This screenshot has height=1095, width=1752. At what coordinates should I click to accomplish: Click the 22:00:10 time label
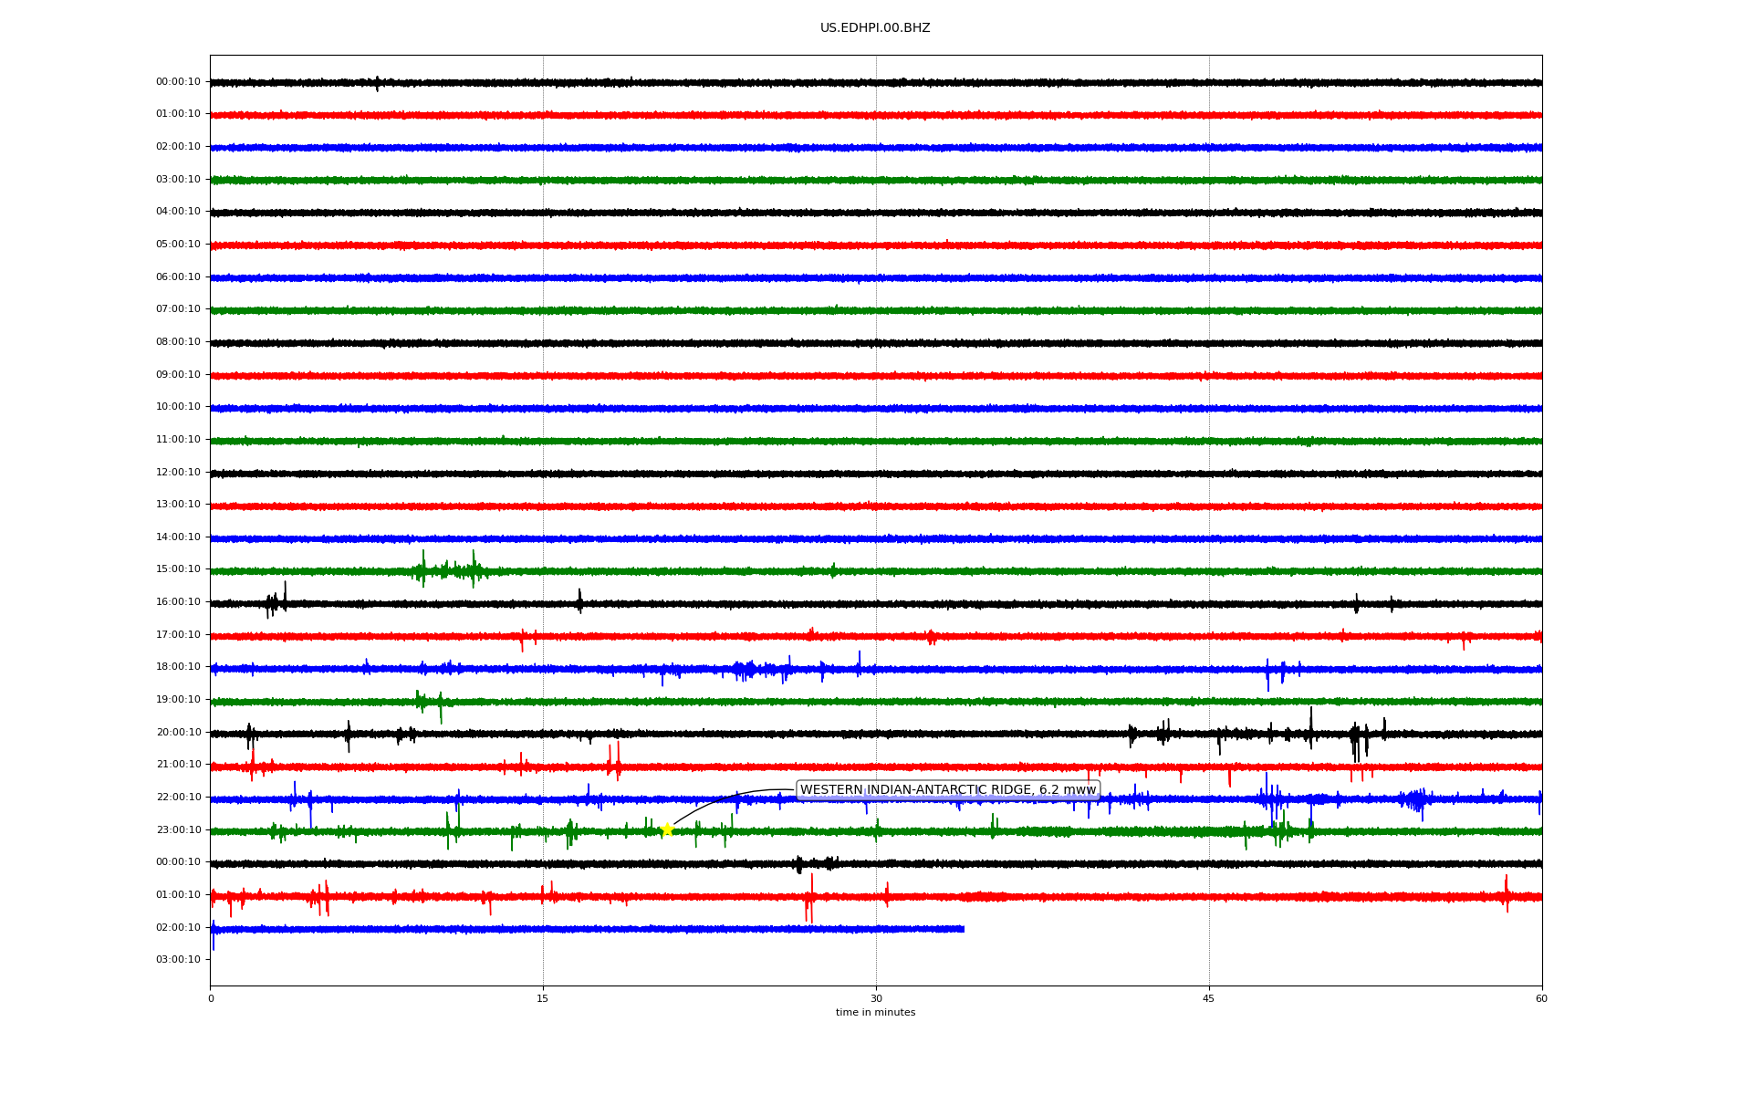click(x=178, y=798)
